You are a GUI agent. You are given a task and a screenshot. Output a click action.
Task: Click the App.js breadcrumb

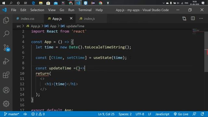pyautogui.click(x=33, y=26)
